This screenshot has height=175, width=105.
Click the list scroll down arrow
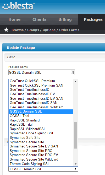coord(75,164)
